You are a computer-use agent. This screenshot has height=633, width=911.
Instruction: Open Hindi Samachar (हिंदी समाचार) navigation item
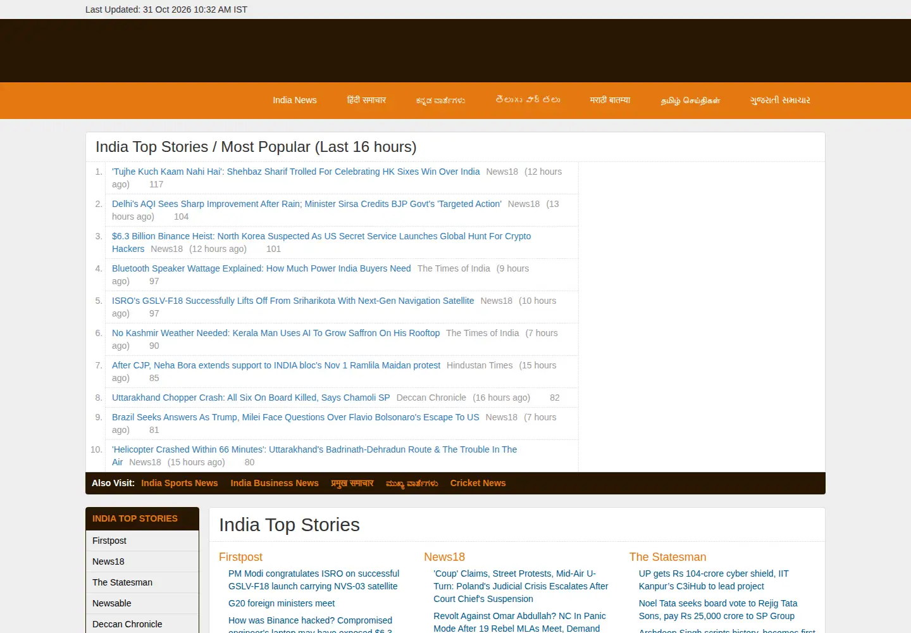tap(366, 100)
